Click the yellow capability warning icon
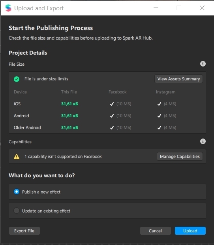This screenshot has height=245, width=214. [17, 157]
